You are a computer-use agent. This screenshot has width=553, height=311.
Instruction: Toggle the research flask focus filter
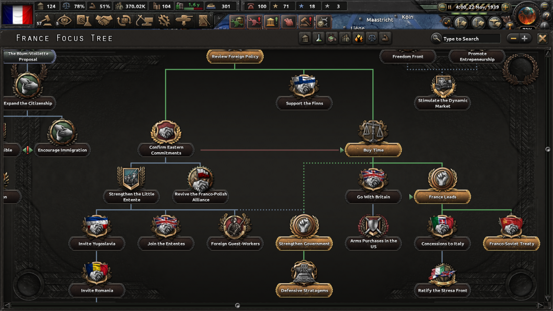tap(319, 38)
